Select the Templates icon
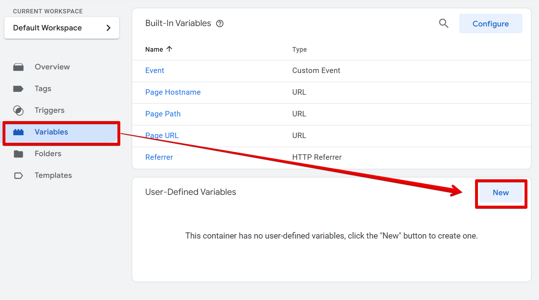Screen dimensions: 539x300 [x=18, y=175]
